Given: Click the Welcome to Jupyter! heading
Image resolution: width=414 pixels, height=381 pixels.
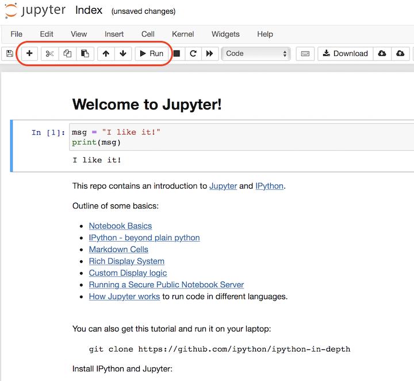Looking at the screenshot, I should [x=147, y=104].
